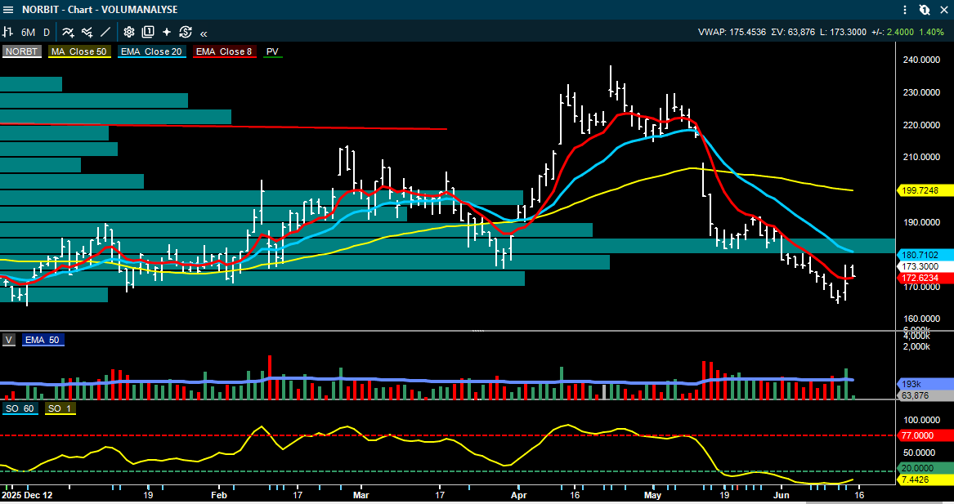Add a study with the zigzag plus icon

87,32
